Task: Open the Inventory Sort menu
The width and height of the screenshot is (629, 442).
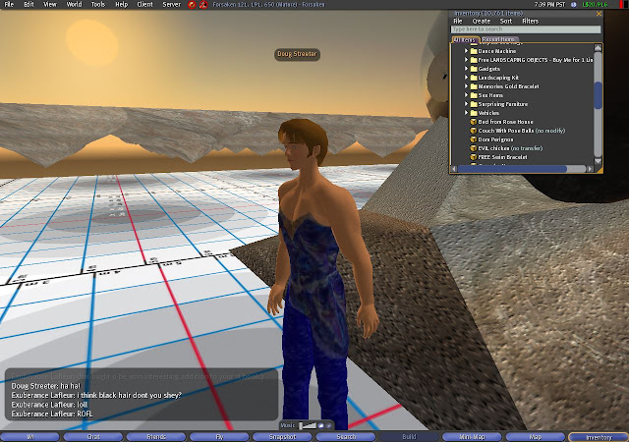Action: pos(506,21)
